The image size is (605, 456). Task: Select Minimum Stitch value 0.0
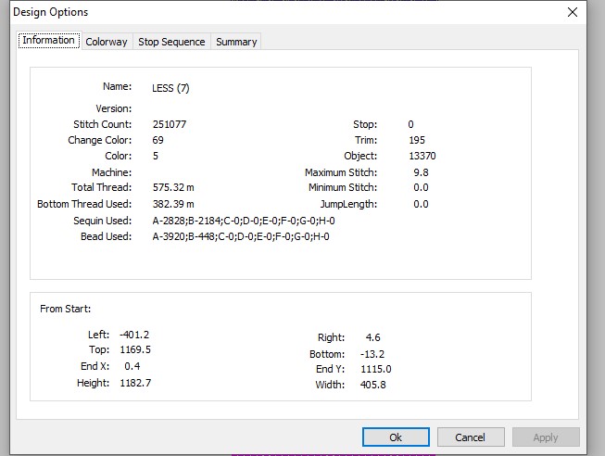[x=421, y=187]
